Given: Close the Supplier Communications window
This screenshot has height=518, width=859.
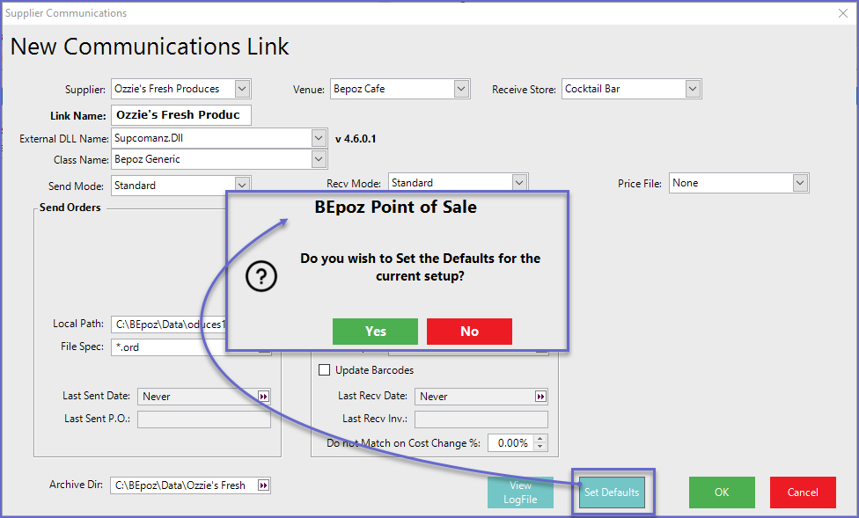Looking at the screenshot, I should pyautogui.click(x=843, y=13).
